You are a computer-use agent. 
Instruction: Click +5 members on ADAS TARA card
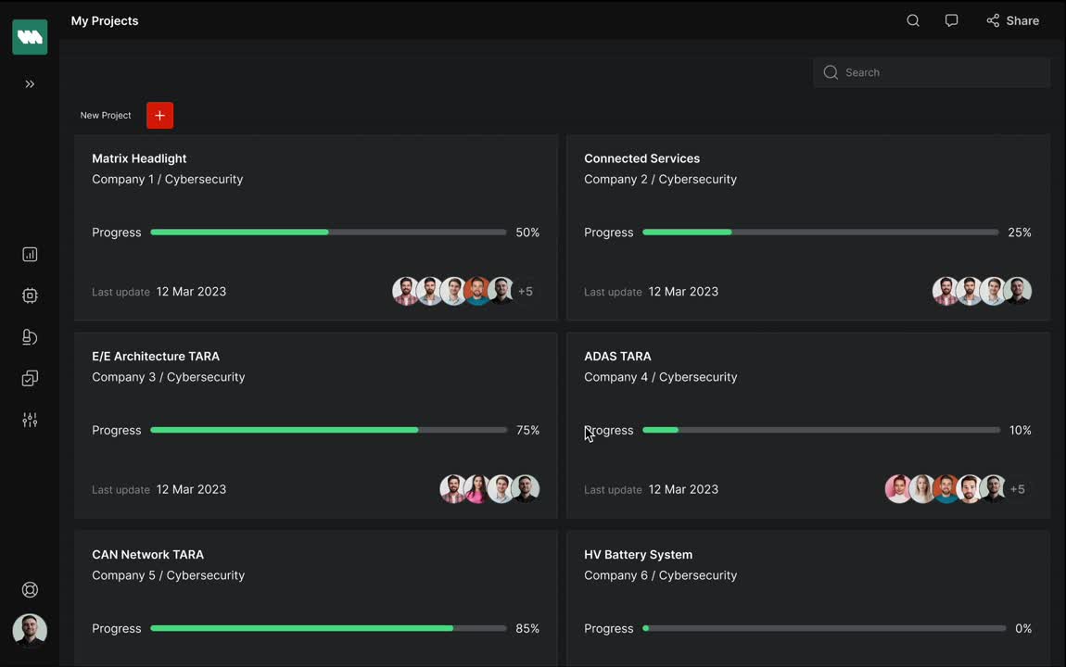click(1017, 489)
